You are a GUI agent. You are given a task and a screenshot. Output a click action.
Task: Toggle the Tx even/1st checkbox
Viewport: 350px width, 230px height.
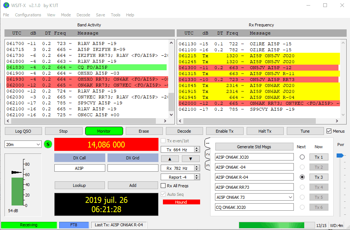click(163, 141)
